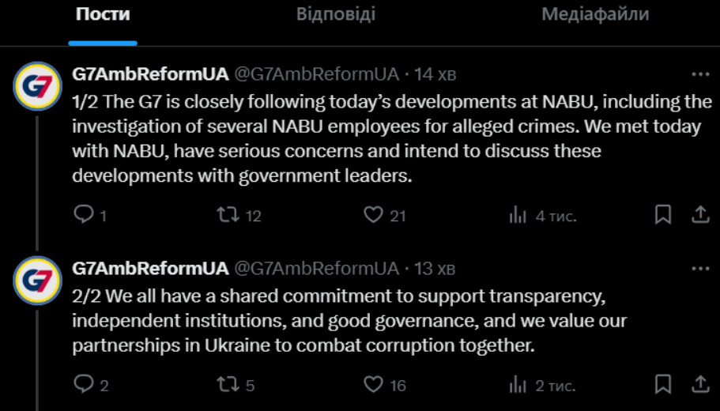Viewport: 720px width, 411px height.
Task: Click the G7 avatar on the first post
Action: click(x=37, y=86)
